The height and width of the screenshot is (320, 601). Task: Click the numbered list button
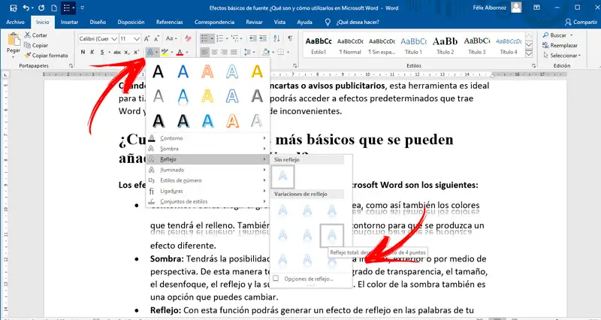220,38
